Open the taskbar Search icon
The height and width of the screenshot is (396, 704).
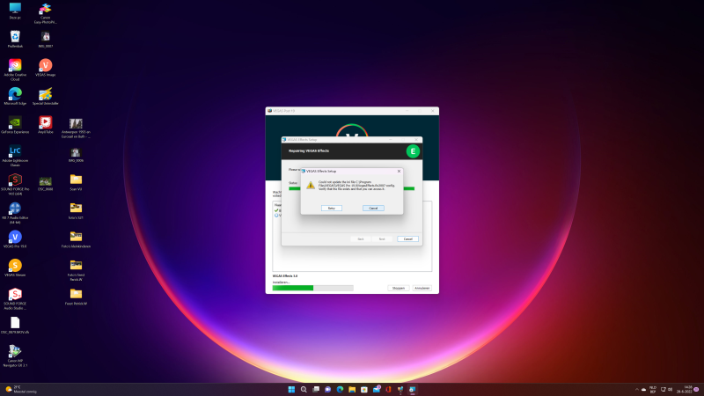tap(304, 389)
